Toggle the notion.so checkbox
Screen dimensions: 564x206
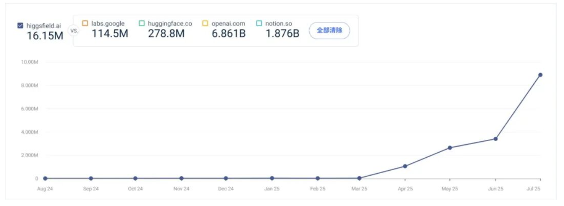point(259,24)
